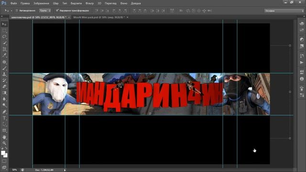
Task: Click the background color swatch
Action: [x=6, y=155]
